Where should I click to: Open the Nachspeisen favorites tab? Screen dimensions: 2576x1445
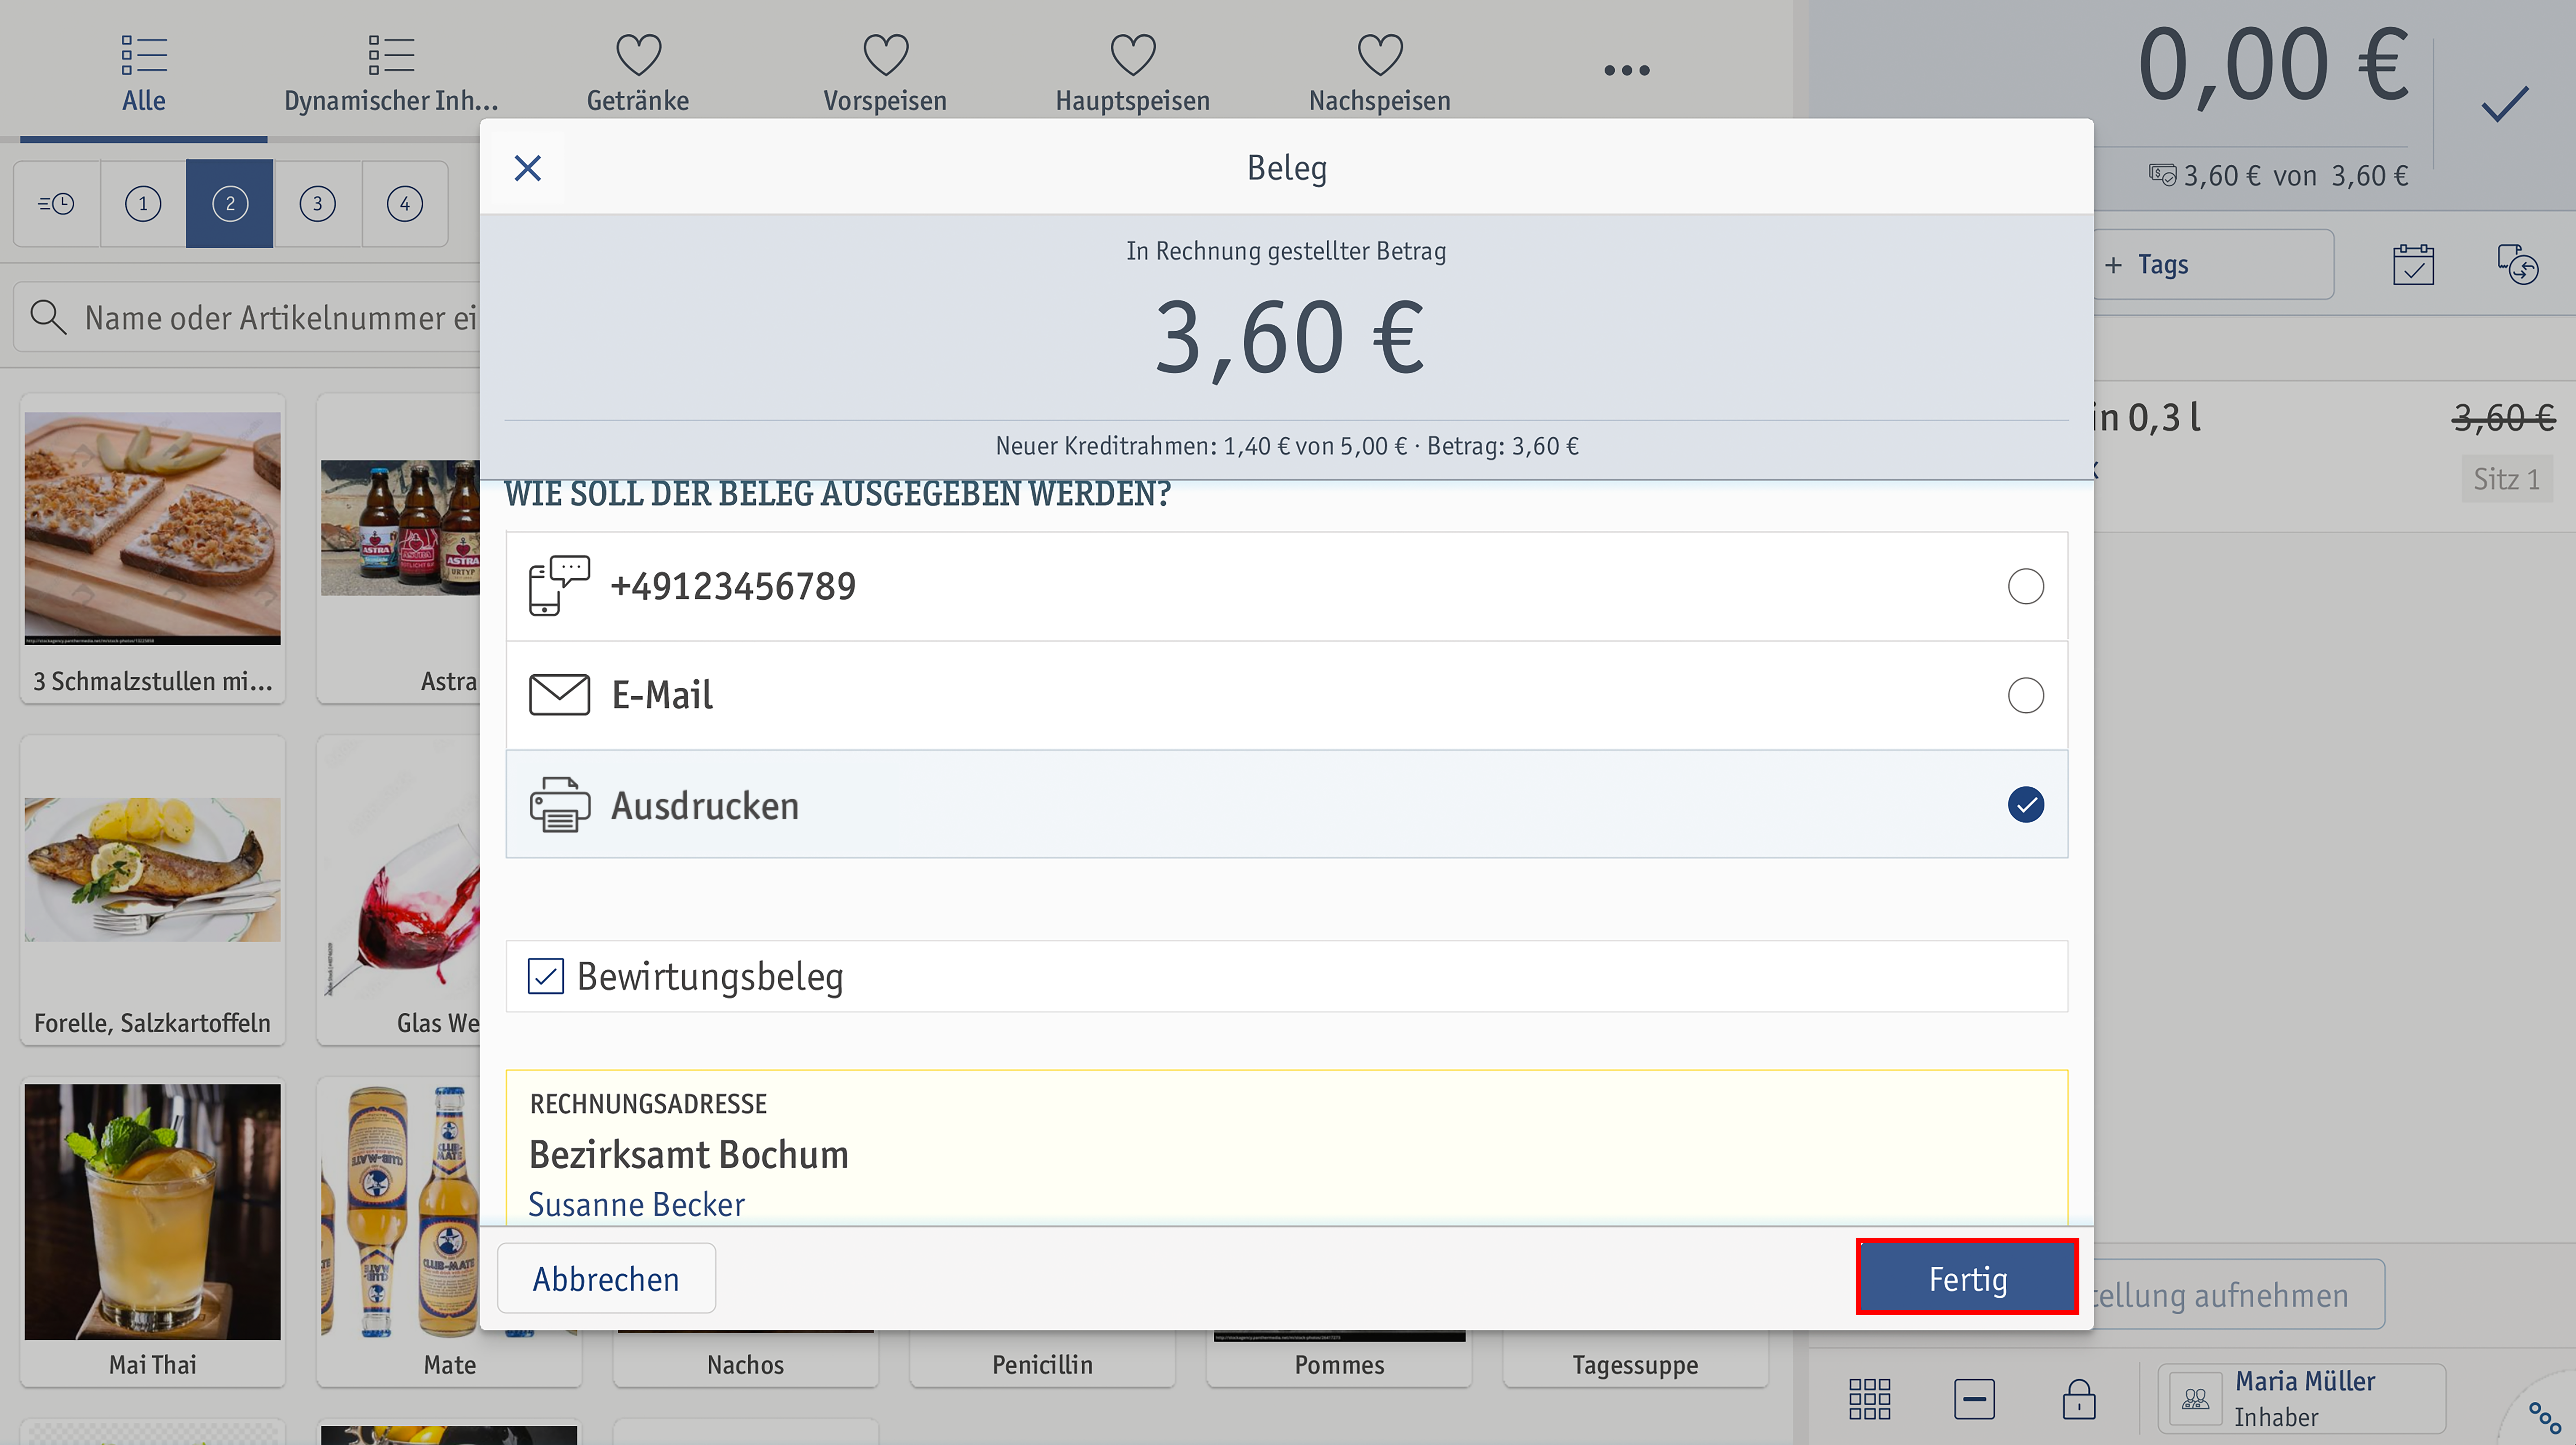[x=1380, y=72]
